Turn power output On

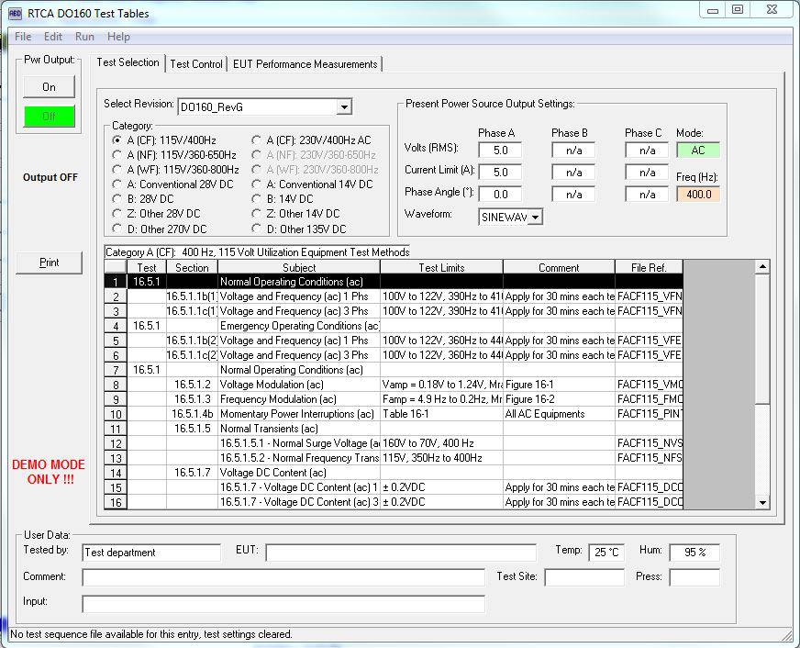(49, 87)
